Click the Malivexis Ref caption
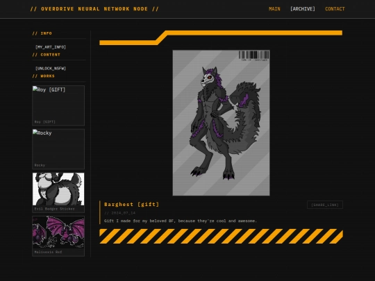 (48, 252)
